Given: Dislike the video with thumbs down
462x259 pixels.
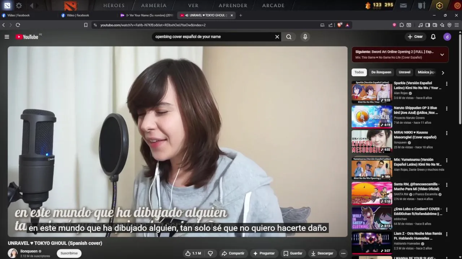Looking at the screenshot, I should [210, 253].
